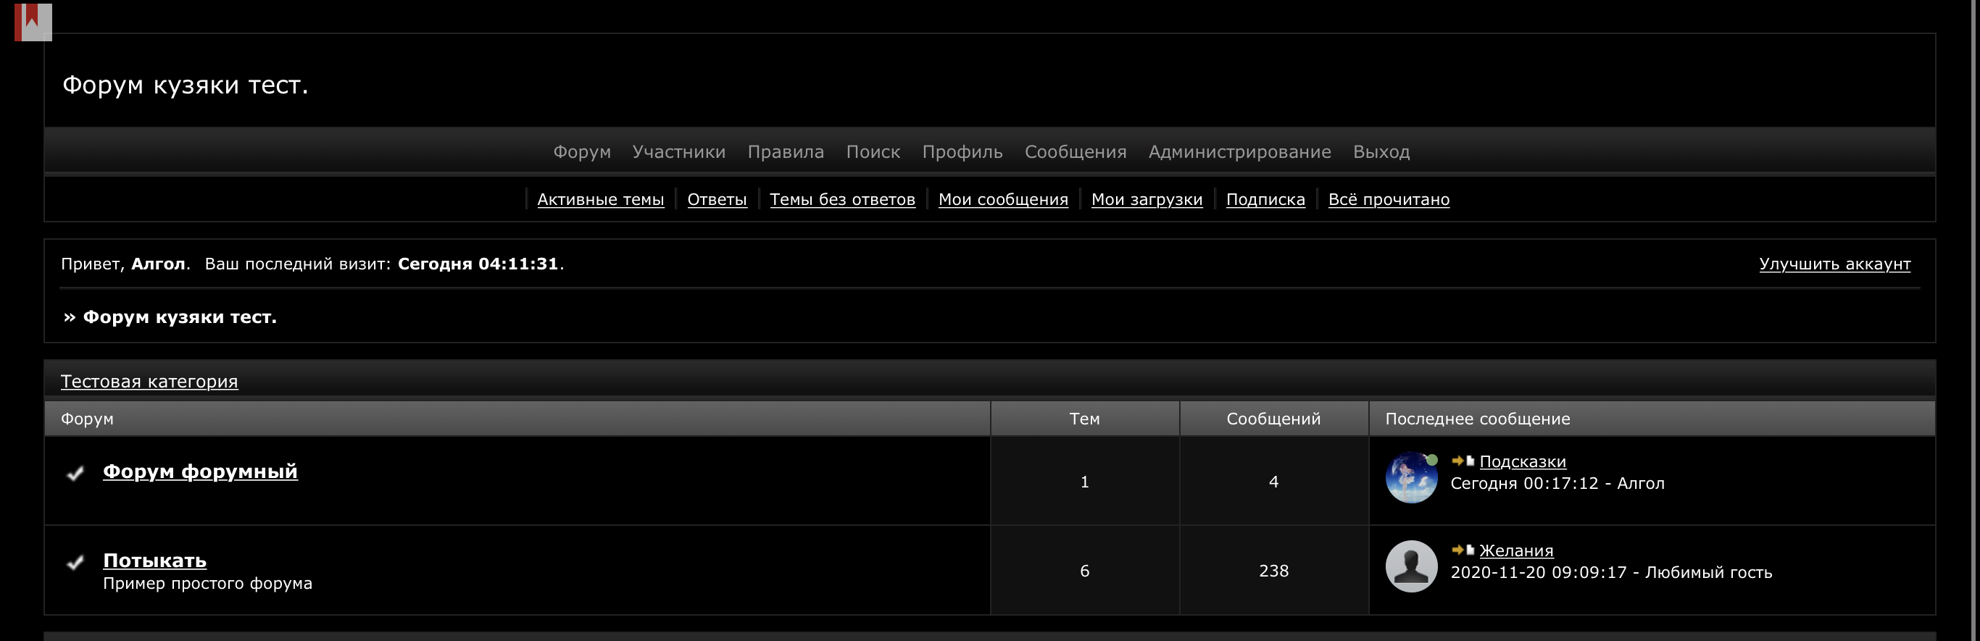Image resolution: width=1980 pixels, height=641 pixels.
Task: Open the Потыкать forum
Action: coord(154,561)
